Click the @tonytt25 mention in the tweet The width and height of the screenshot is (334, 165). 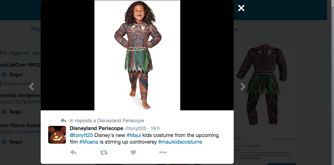click(x=81, y=135)
